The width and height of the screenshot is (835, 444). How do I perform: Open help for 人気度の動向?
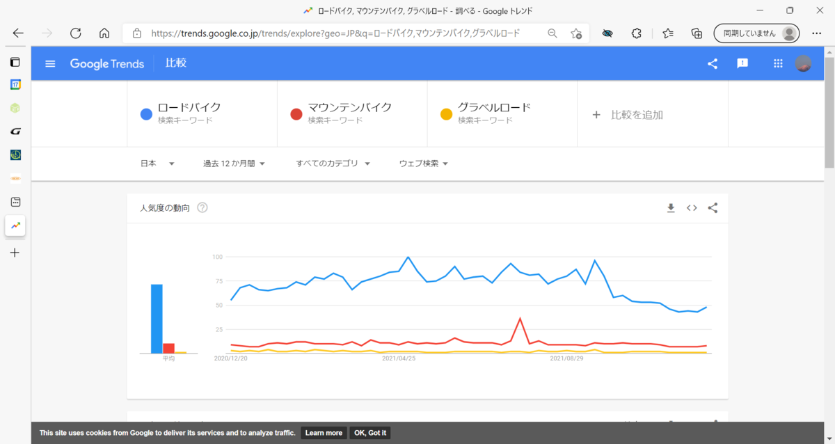tap(202, 207)
